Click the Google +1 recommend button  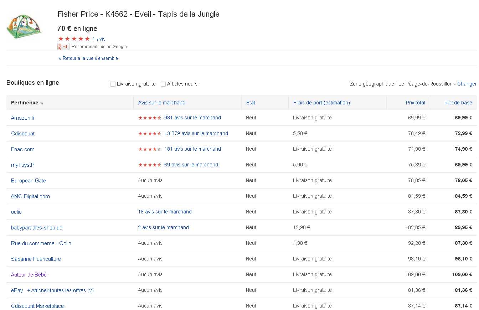pyautogui.click(x=63, y=47)
